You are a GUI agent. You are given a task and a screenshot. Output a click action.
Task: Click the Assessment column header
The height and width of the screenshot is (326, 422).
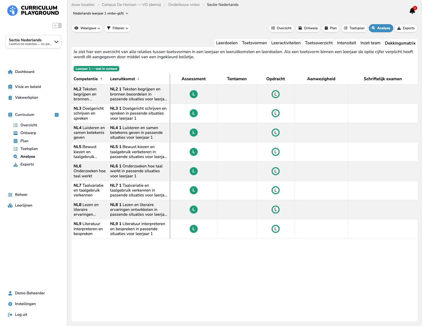(x=194, y=79)
